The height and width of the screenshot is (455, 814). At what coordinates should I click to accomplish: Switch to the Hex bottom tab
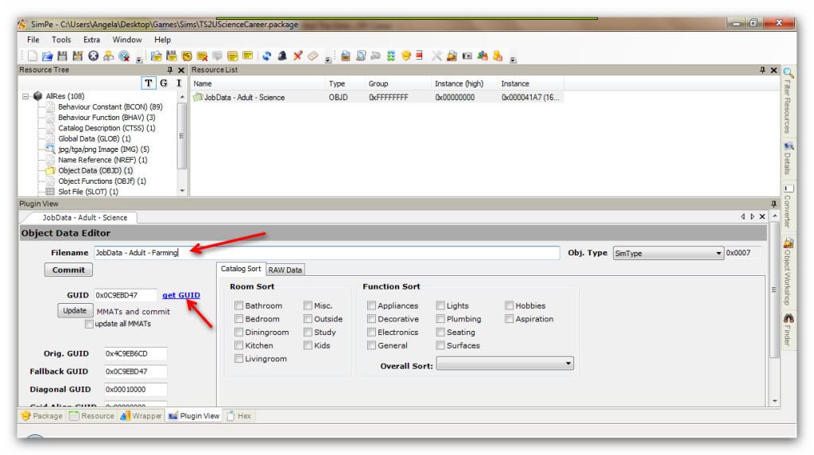[238, 415]
